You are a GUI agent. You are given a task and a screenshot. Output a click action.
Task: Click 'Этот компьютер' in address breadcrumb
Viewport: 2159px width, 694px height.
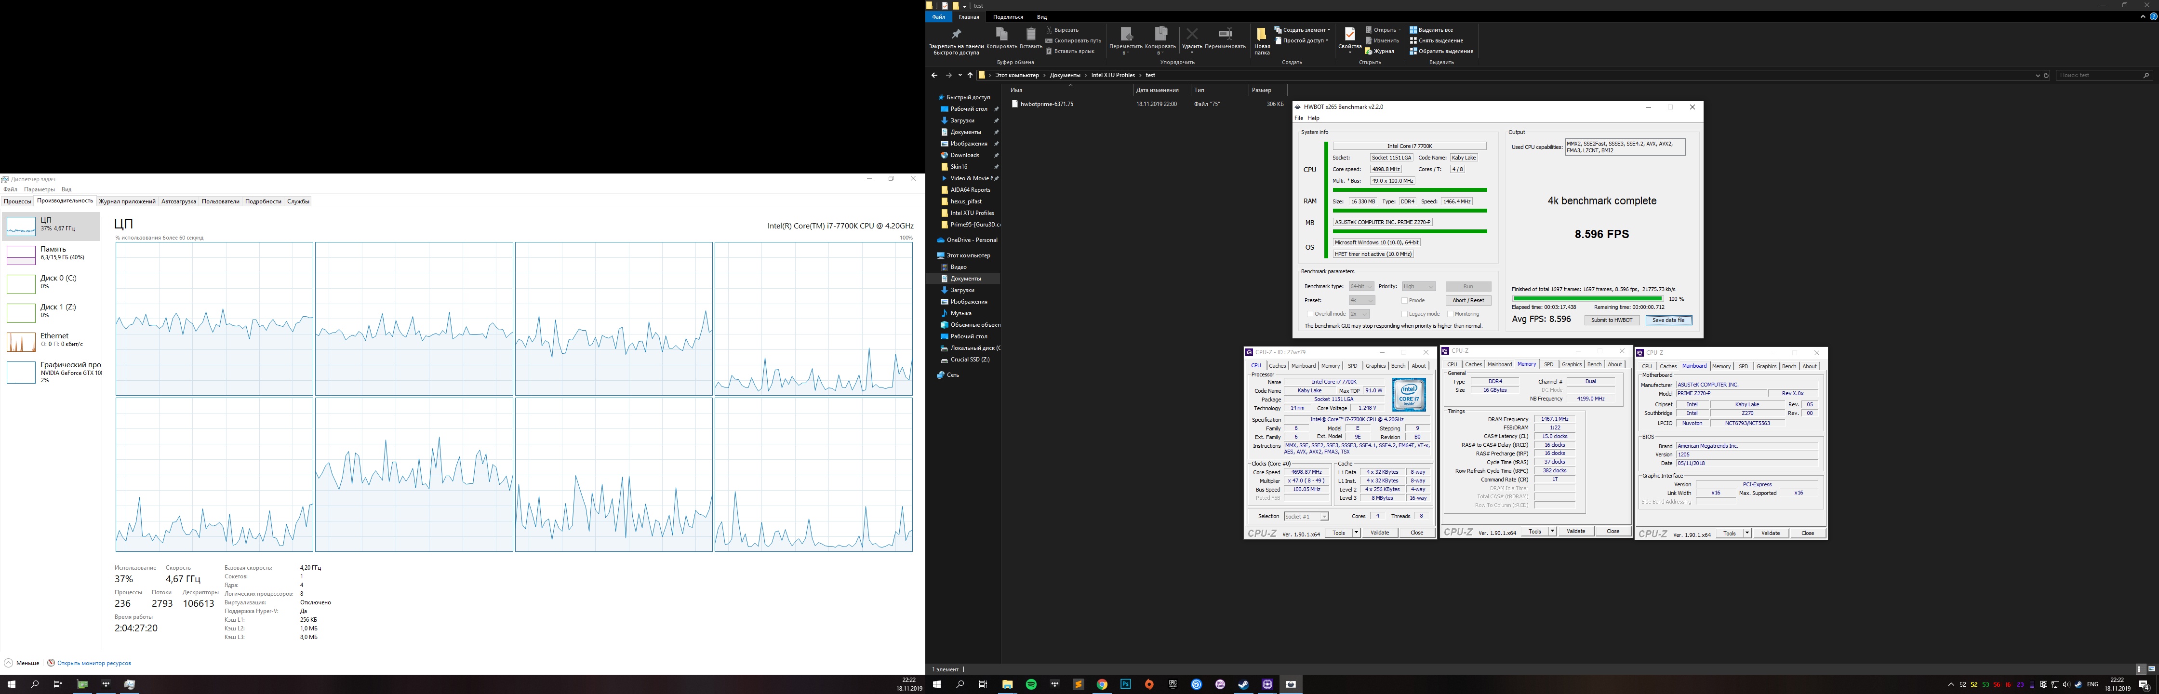coord(1017,76)
